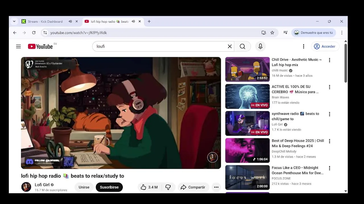Clear the search box text with X
The height and width of the screenshot is (204, 364).
click(x=230, y=46)
